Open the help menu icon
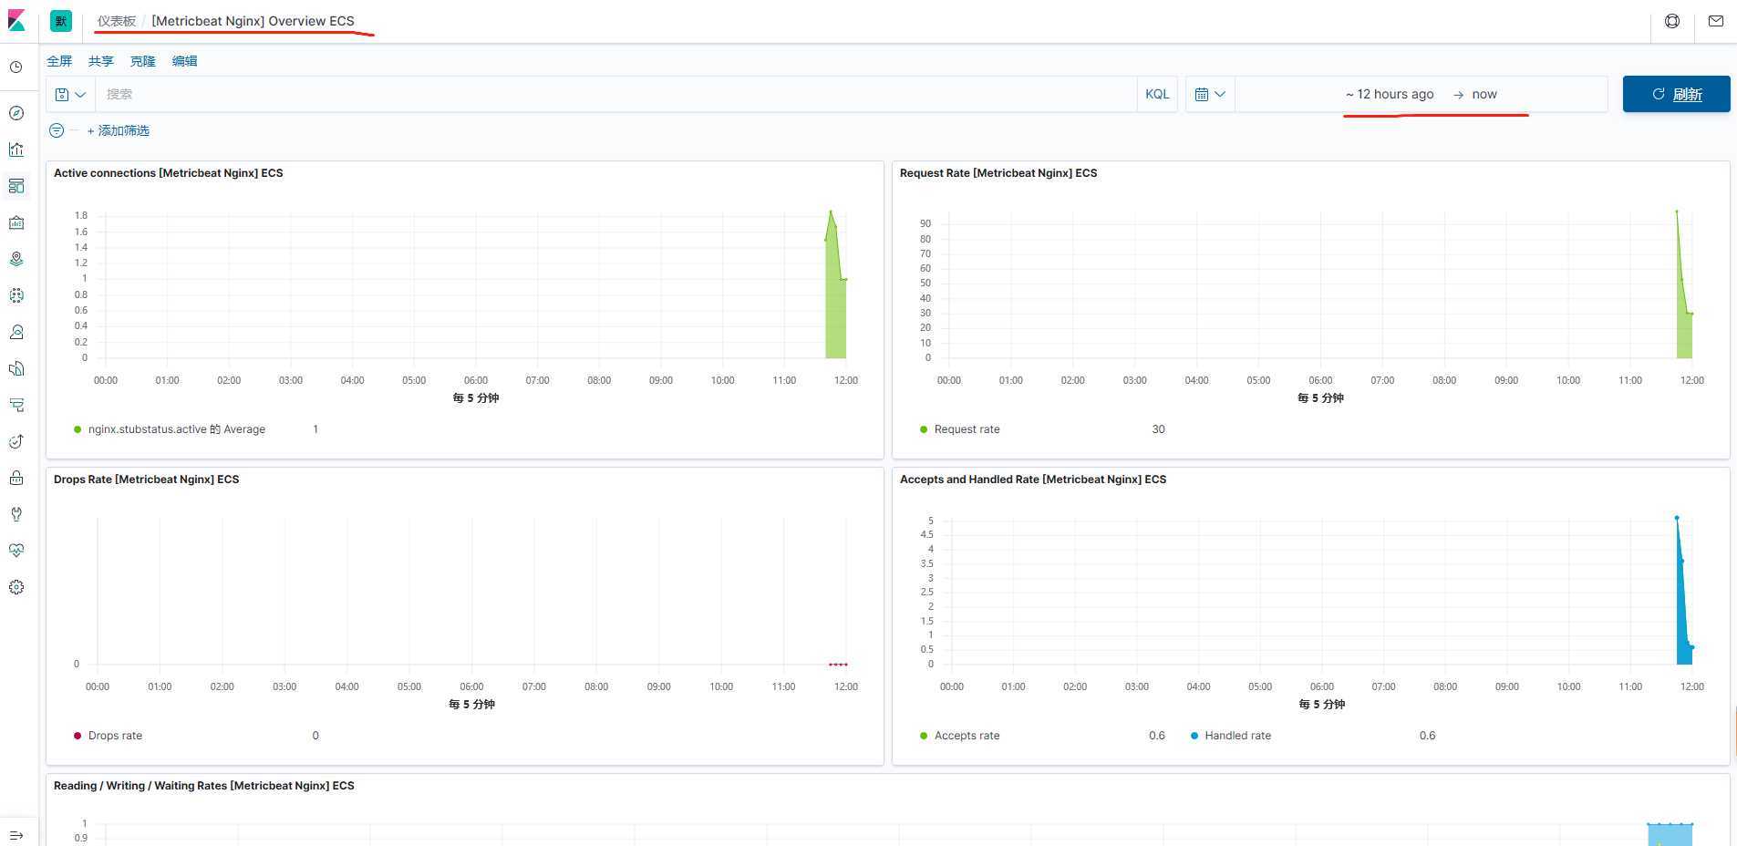Viewport: 1737px width, 846px height. [1672, 21]
